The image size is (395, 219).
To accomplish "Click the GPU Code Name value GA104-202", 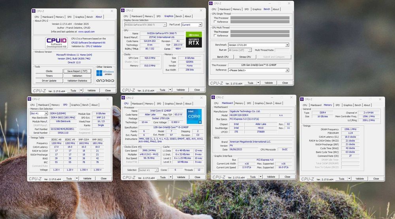I will [x=150, y=41].
